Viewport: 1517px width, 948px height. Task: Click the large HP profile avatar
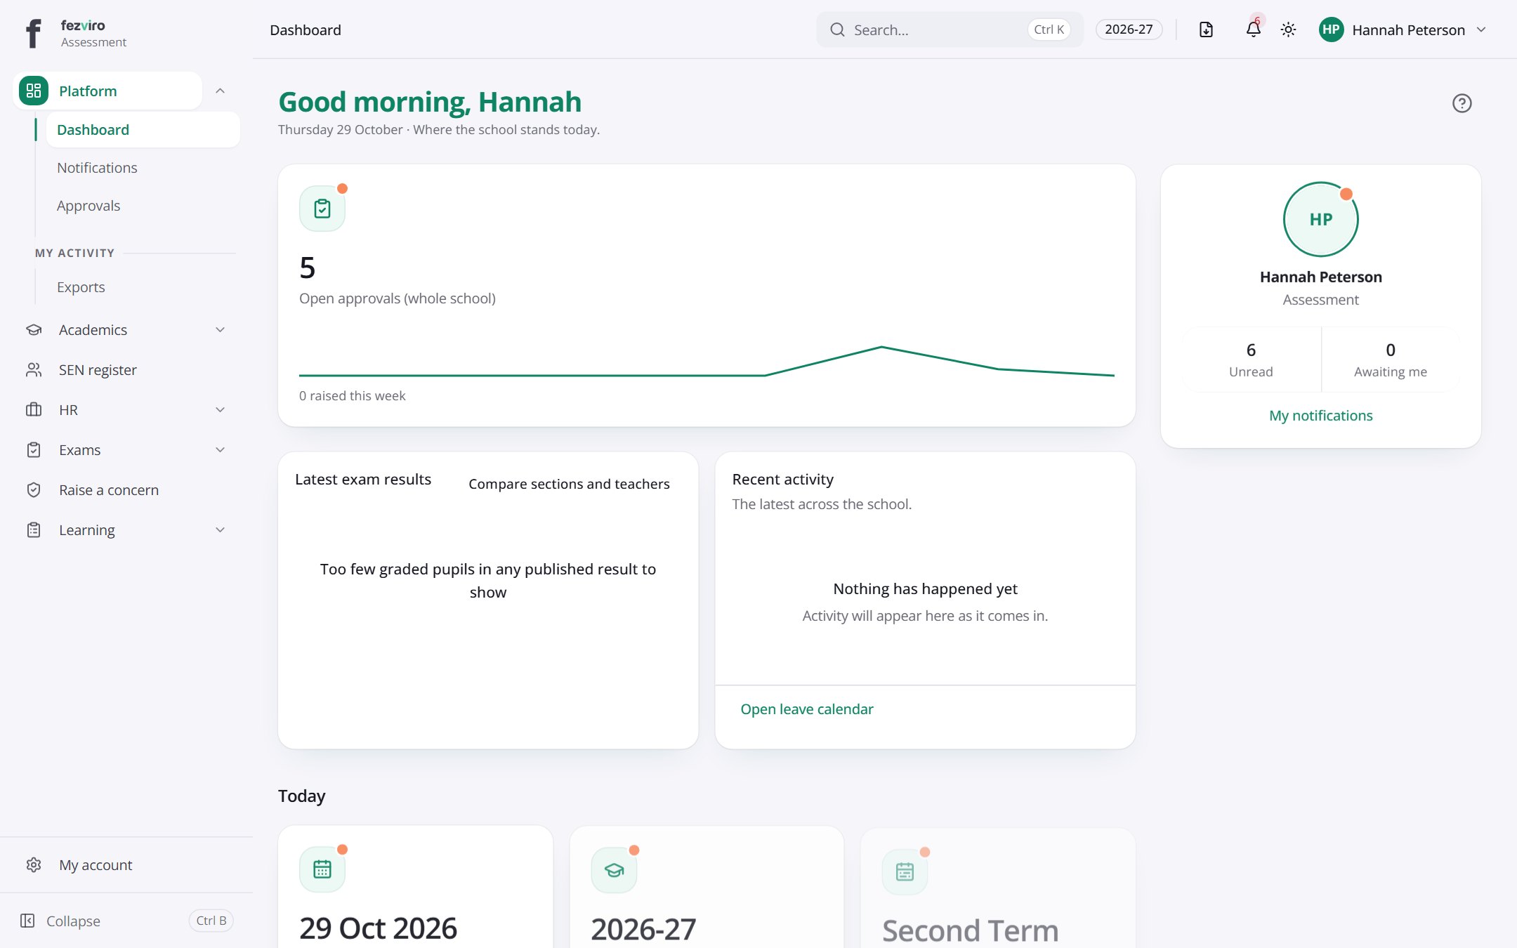tap(1321, 219)
